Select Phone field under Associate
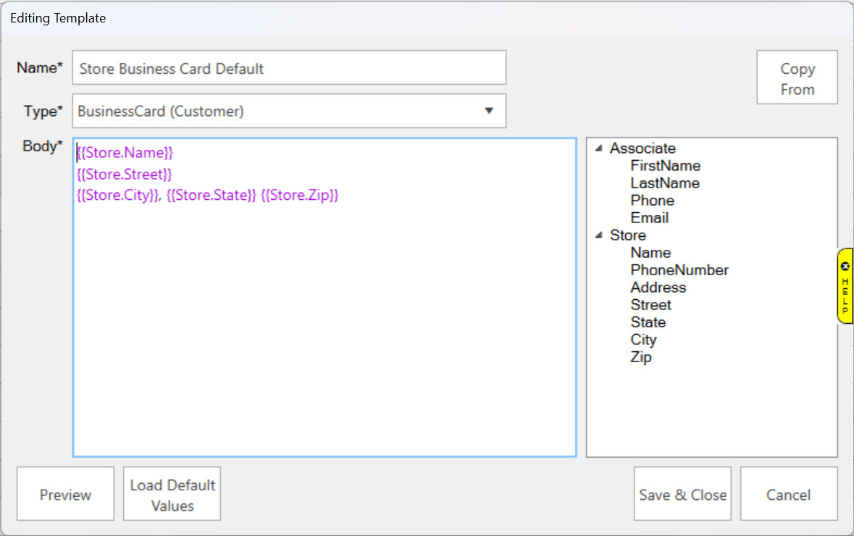Screen dimensions: 854x536 pos(652,201)
